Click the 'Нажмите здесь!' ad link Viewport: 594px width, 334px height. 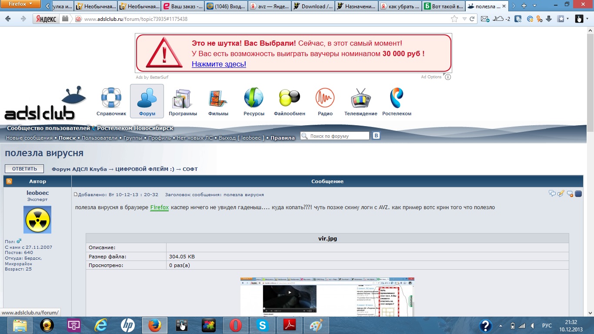point(219,64)
